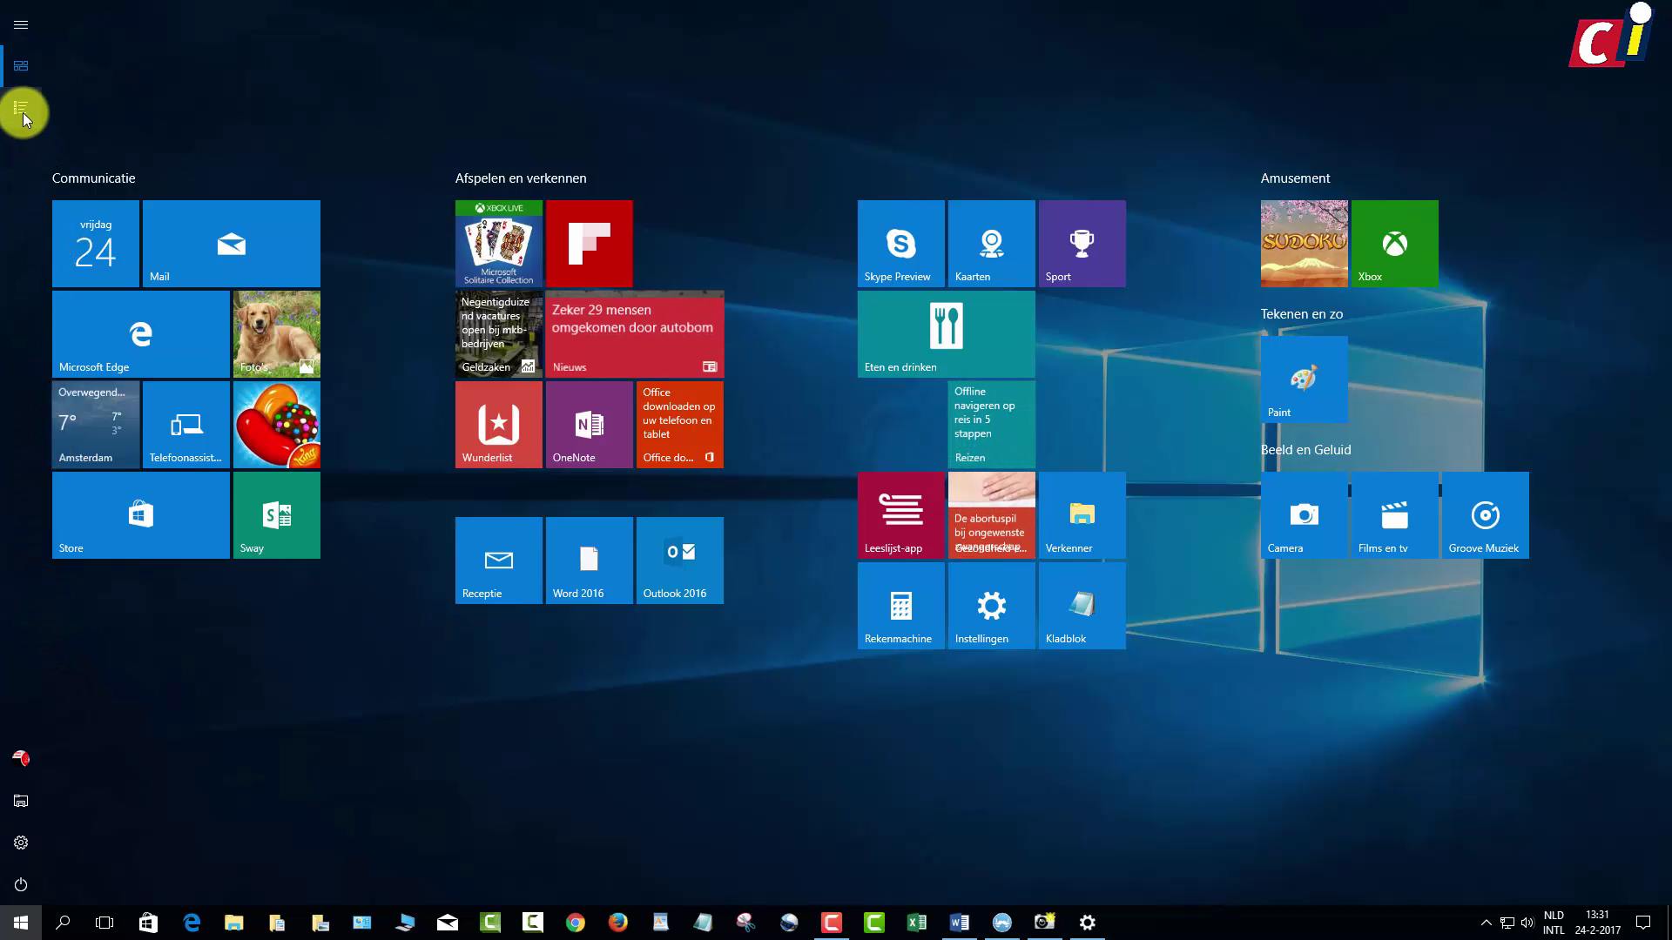Open Groove Muziek
Viewport: 1672px width, 940px height.
coord(1484,514)
